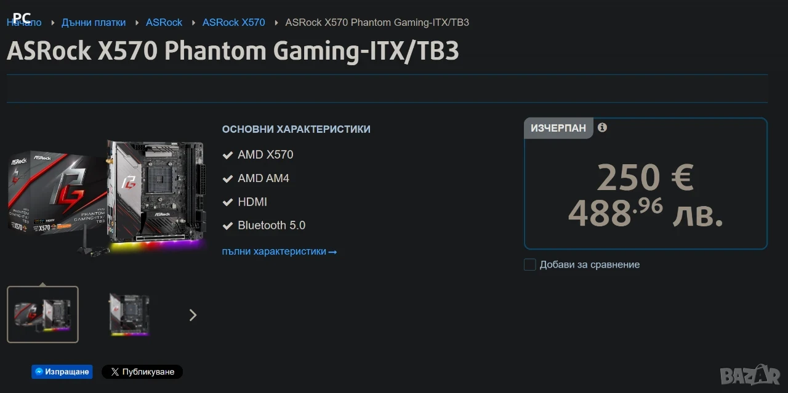Open пълни характеристики link

[x=279, y=252]
